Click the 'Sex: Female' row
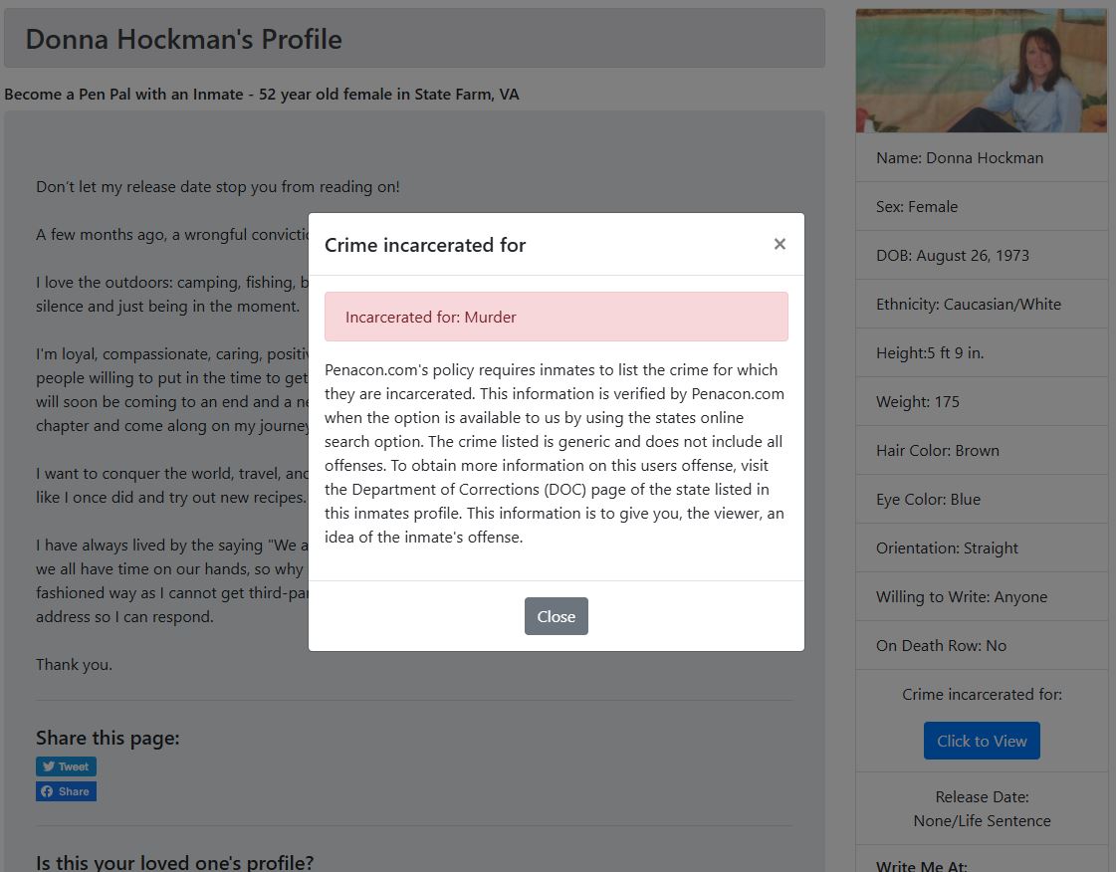The image size is (1116, 872). point(981,206)
